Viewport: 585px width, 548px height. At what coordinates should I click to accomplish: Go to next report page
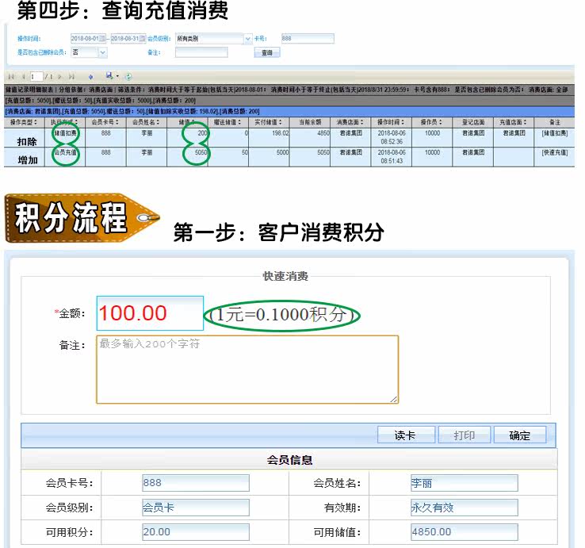coord(59,76)
